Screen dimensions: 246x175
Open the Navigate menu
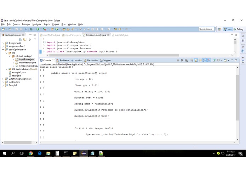tap(37, 24)
